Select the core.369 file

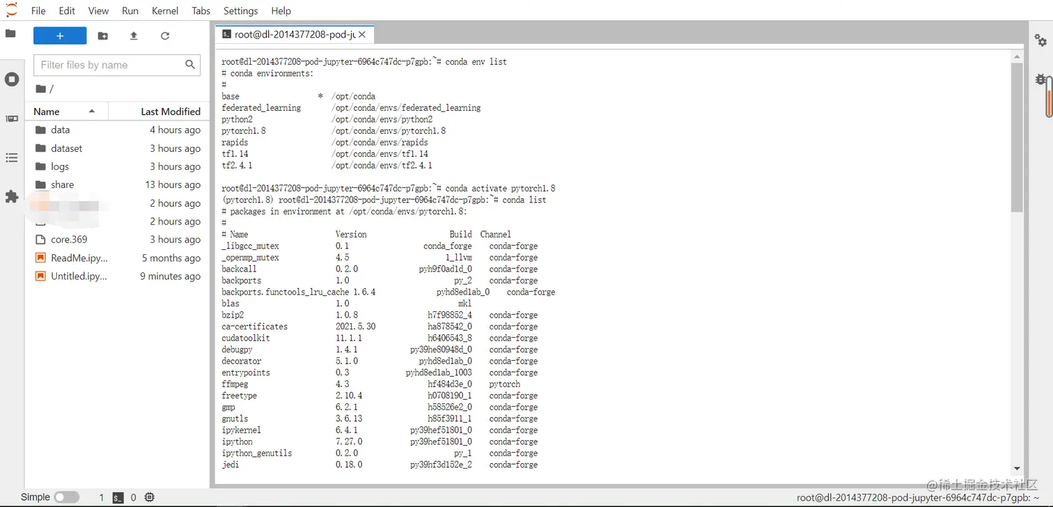tap(117, 240)
